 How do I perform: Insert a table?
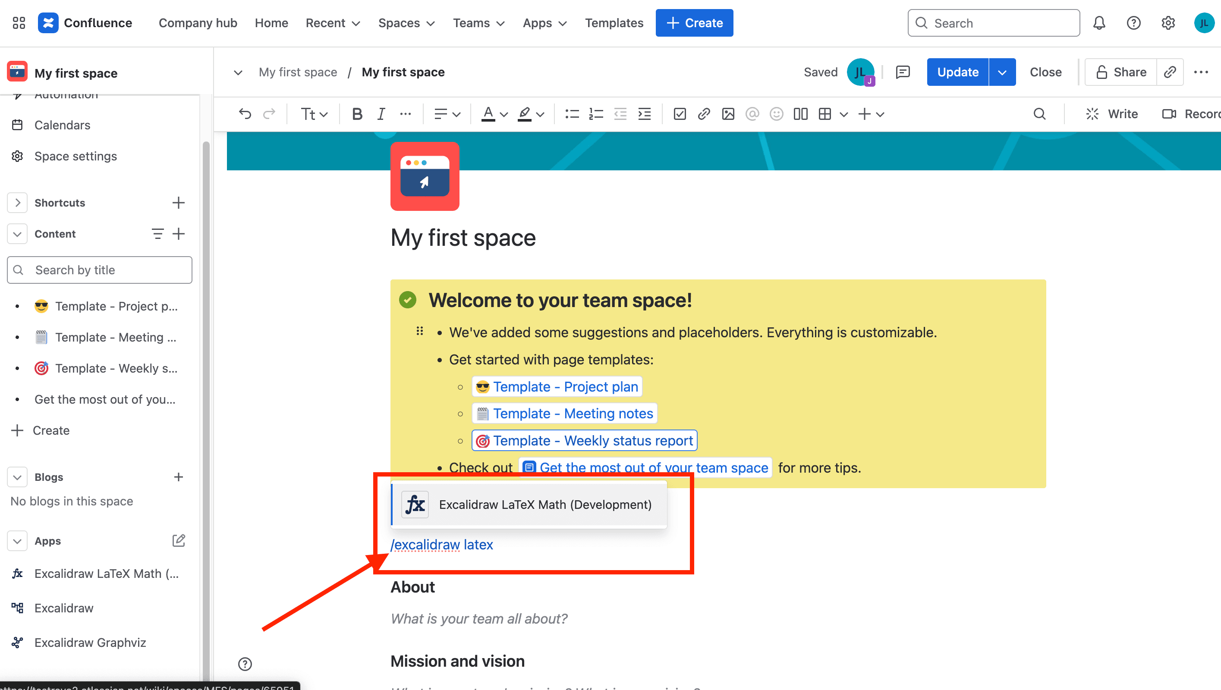click(x=825, y=114)
